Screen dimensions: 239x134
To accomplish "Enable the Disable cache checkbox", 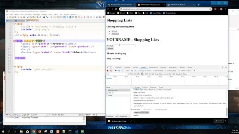I will (x=165, y=71).
